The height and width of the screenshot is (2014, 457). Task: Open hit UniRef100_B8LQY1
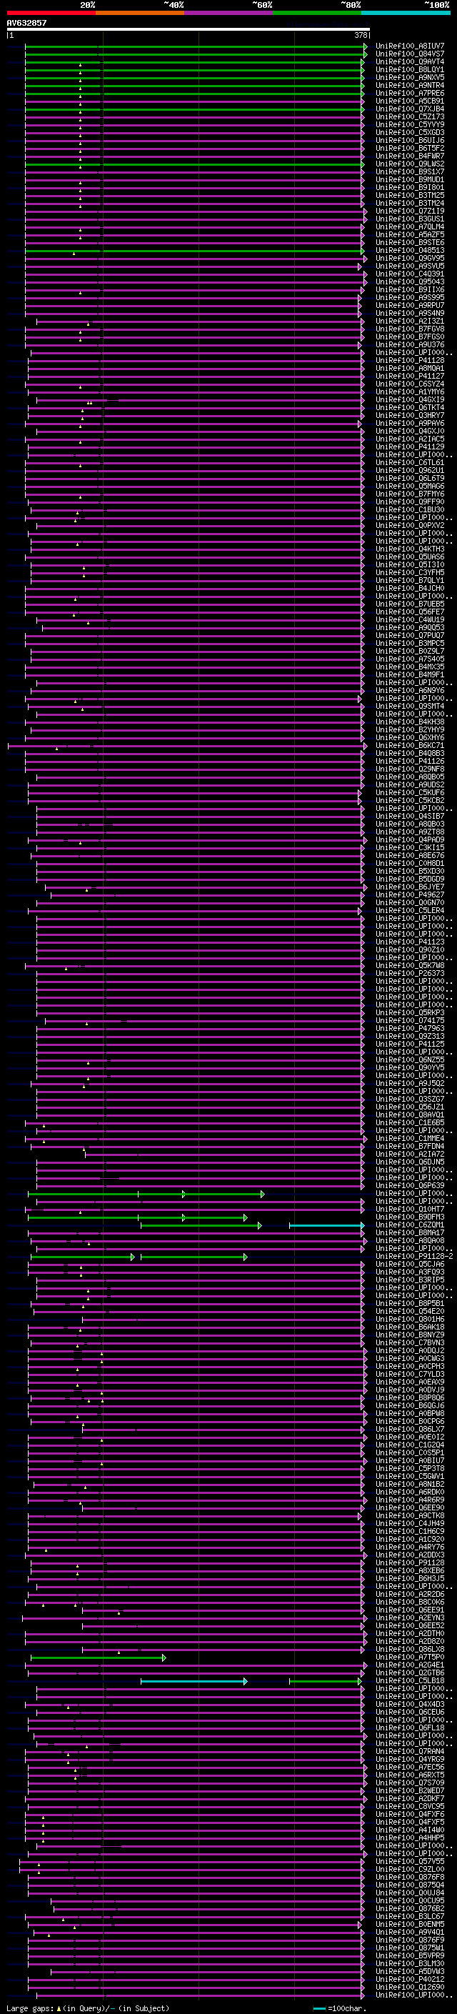pos(410,69)
